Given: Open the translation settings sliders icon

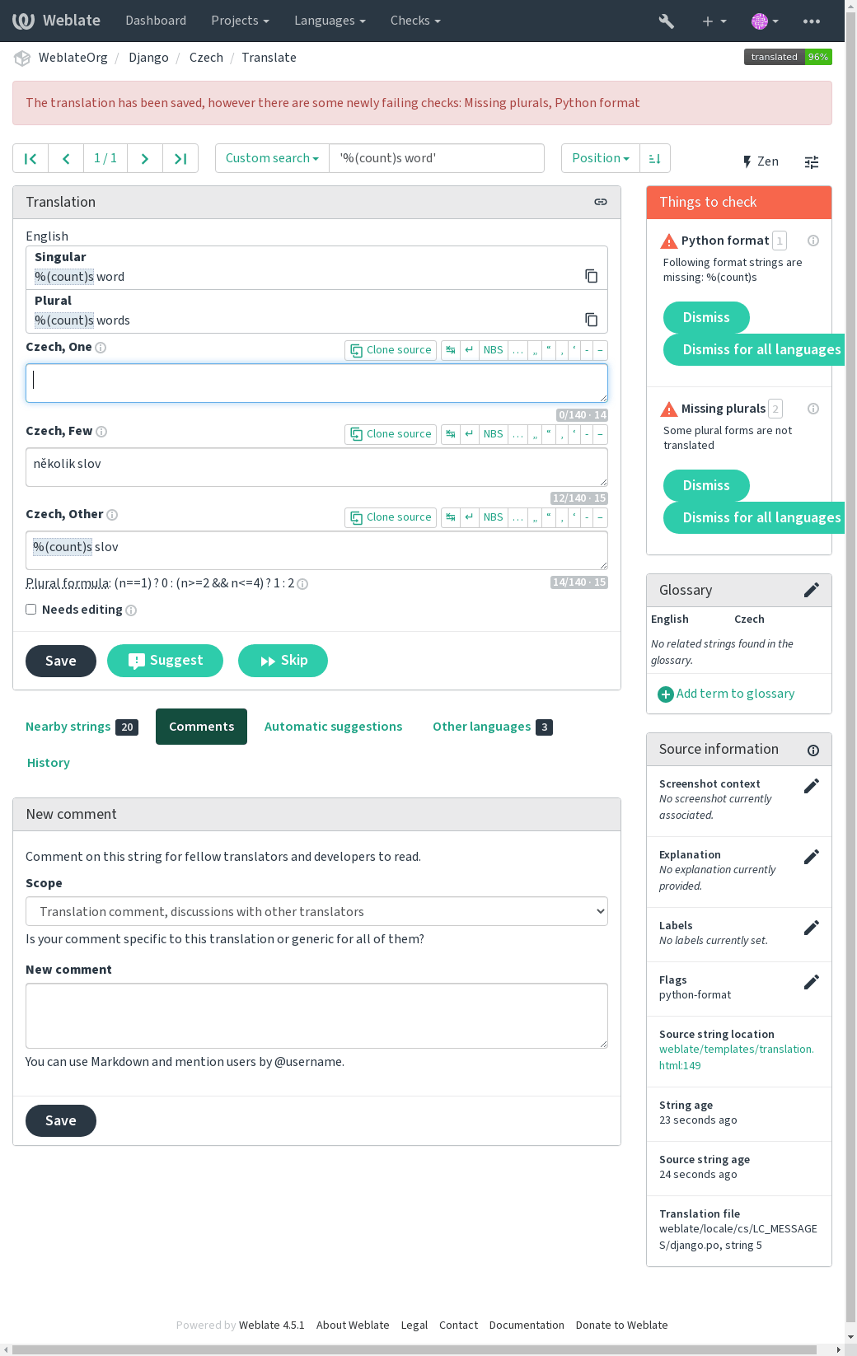Looking at the screenshot, I should tap(812, 161).
